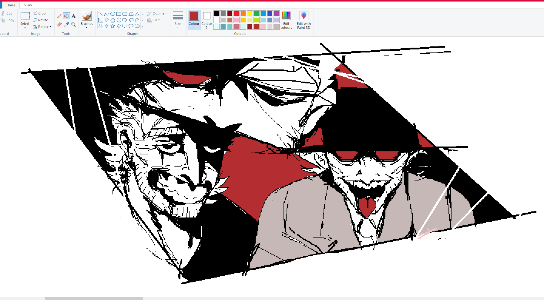This screenshot has width=544, height=300.
Task: Switch to the View ribbon tab
Action: click(x=28, y=5)
